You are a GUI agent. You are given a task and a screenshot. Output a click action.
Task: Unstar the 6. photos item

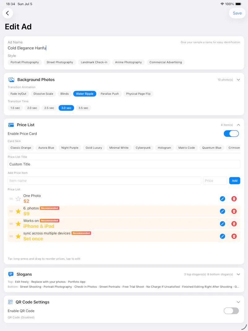click(x=18, y=211)
